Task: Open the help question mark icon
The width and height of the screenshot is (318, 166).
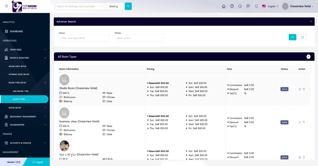Action: click(232, 6)
